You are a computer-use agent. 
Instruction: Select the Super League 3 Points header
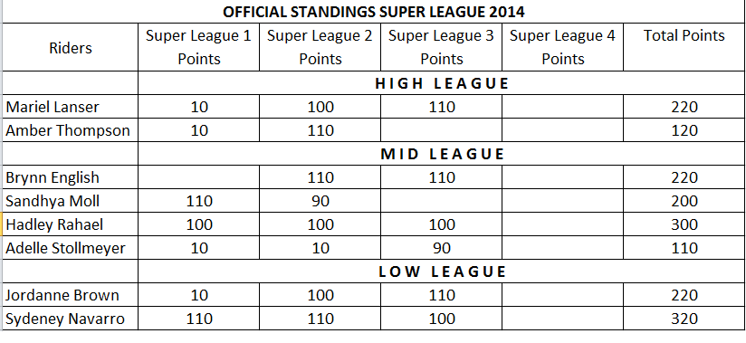[442, 47]
